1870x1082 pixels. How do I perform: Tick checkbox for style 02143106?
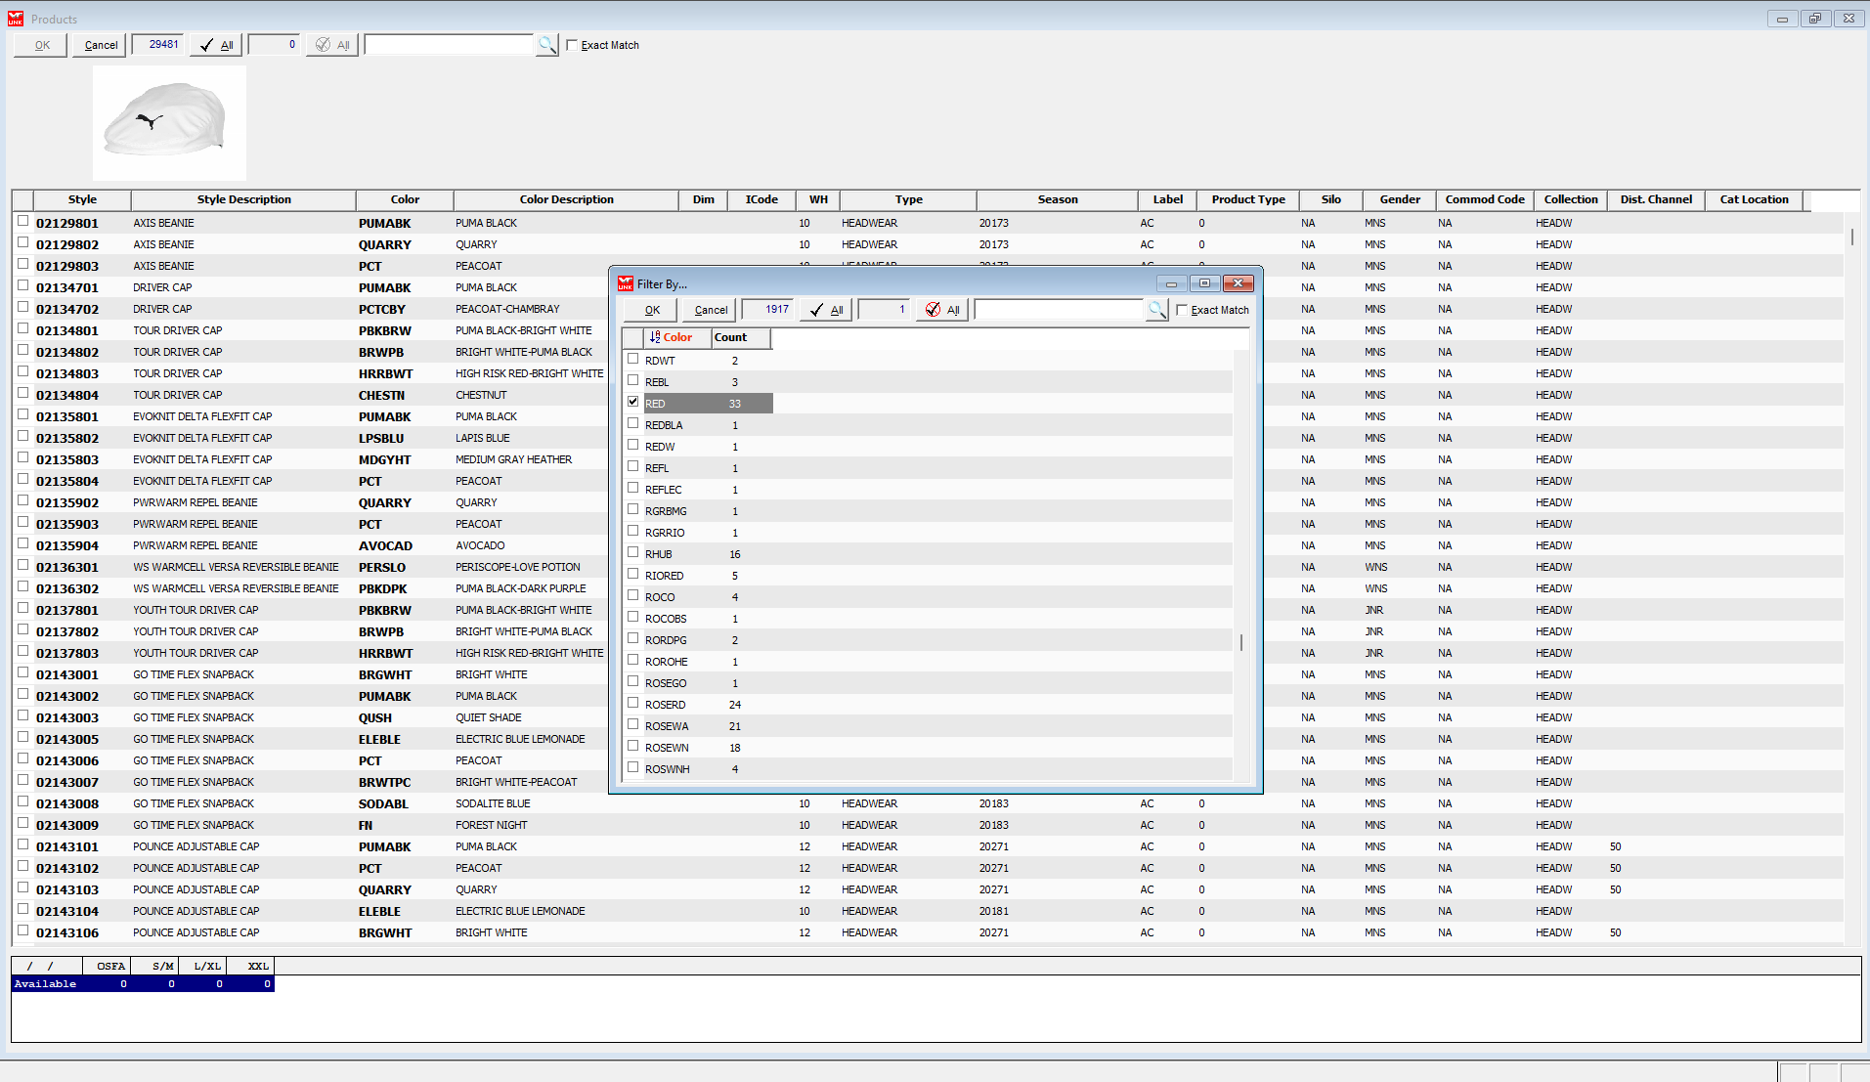click(23, 931)
